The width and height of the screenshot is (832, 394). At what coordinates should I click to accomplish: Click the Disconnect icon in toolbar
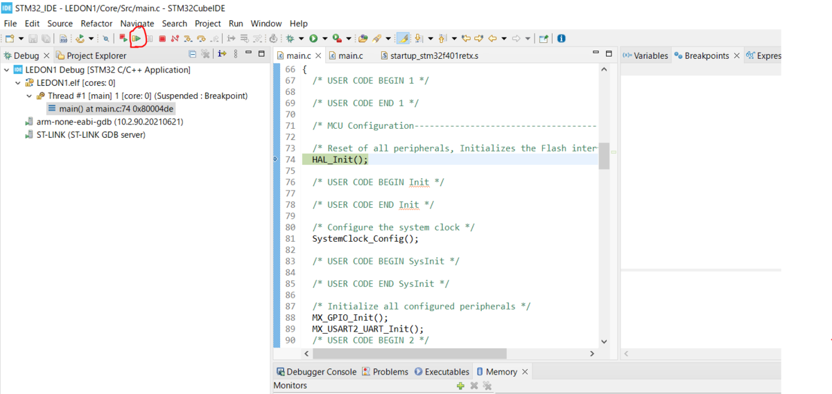pyautogui.click(x=175, y=38)
